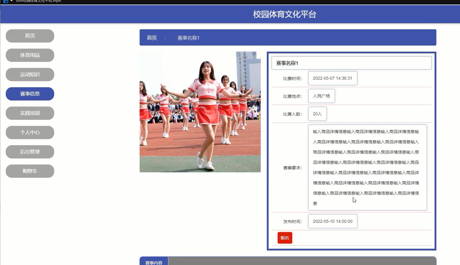The image size is (460, 265).
Task: Open the 后台管理 admin section
Action: click(x=30, y=152)
